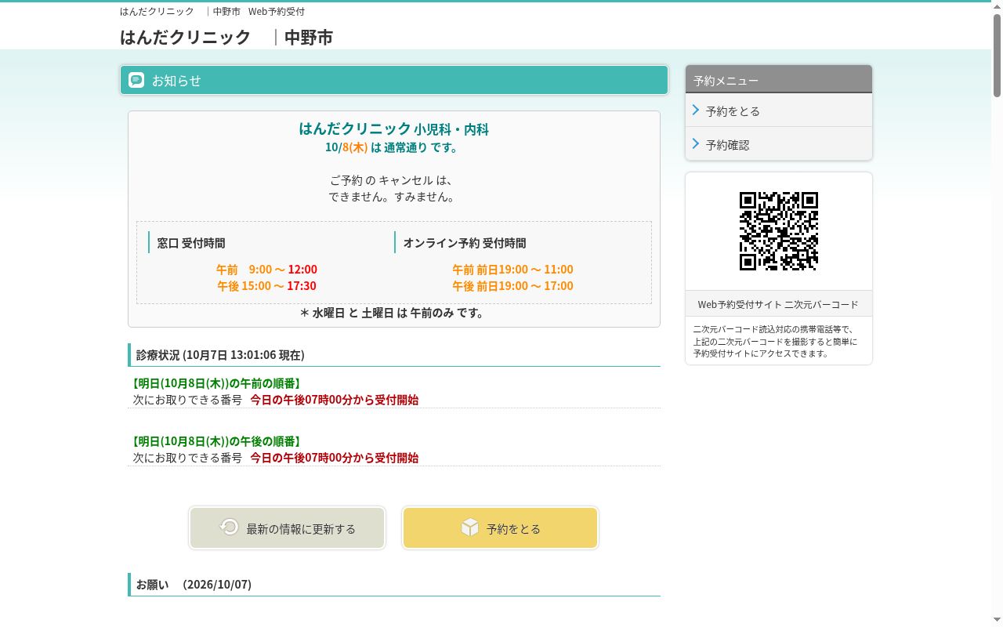Click Web予約受付サイト 二次元バーコード caption
Screen dimensions: 1003x627
pos(778,304)
